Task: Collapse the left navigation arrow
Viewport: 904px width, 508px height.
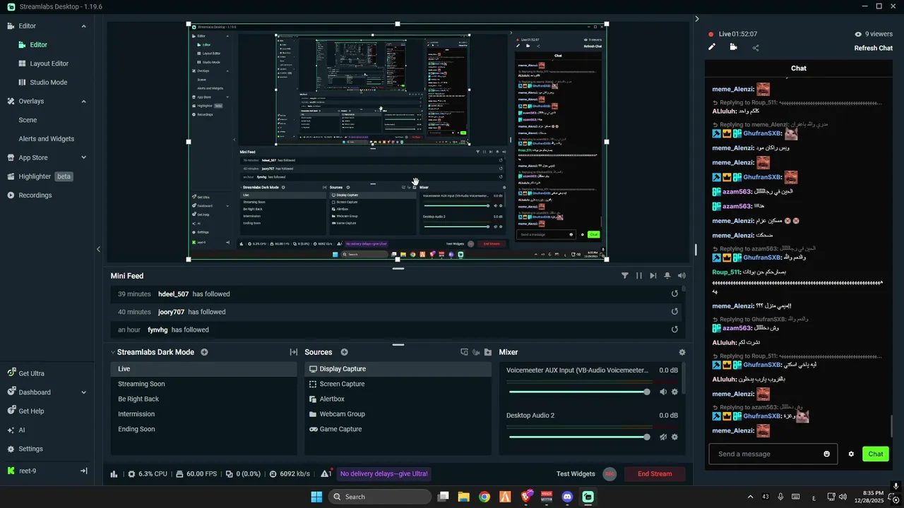Action: (x=98, y=249)
